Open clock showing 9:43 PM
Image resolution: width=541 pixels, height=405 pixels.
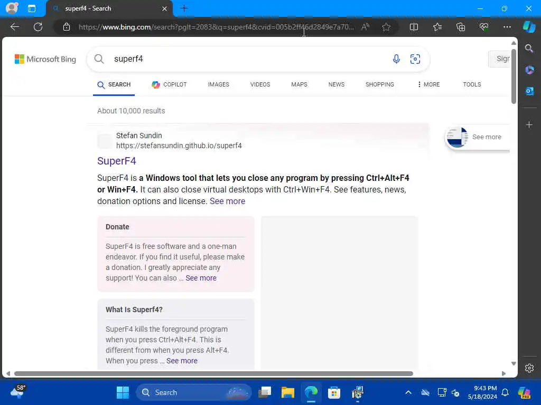(x=482, y=392)
